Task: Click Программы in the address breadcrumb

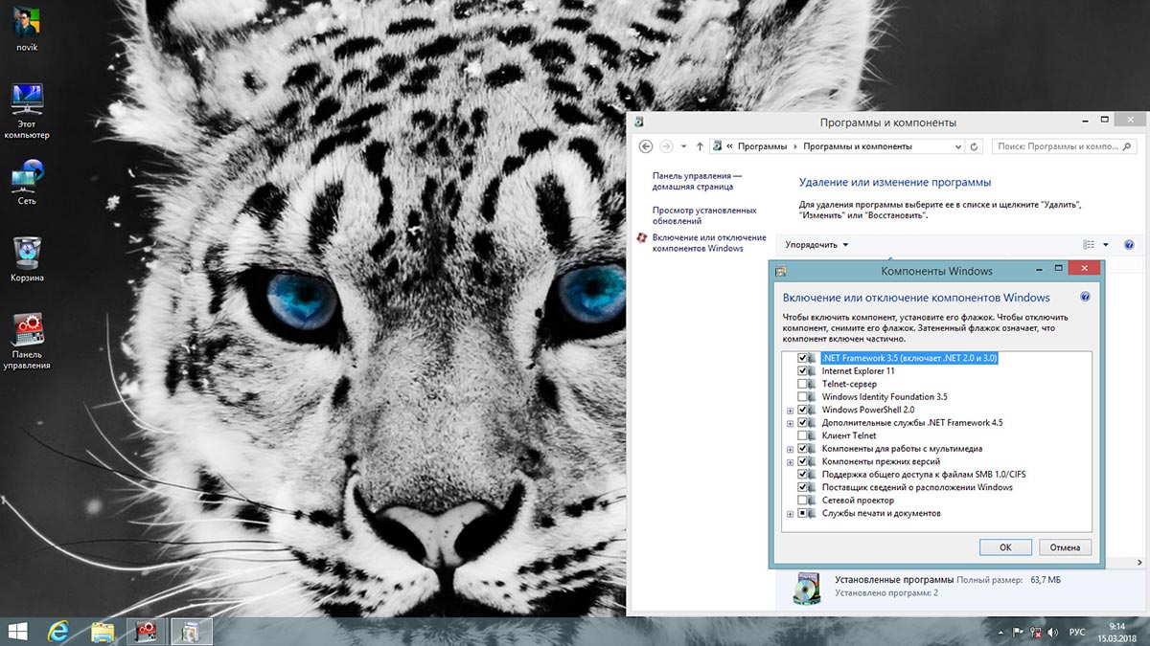Action: [762, 146]
